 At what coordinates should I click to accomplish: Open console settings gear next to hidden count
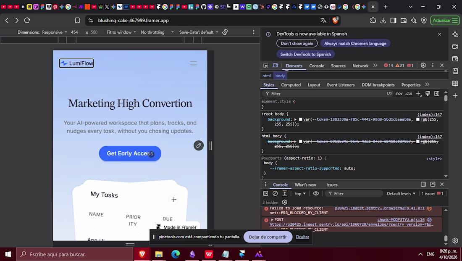point(285,202)
